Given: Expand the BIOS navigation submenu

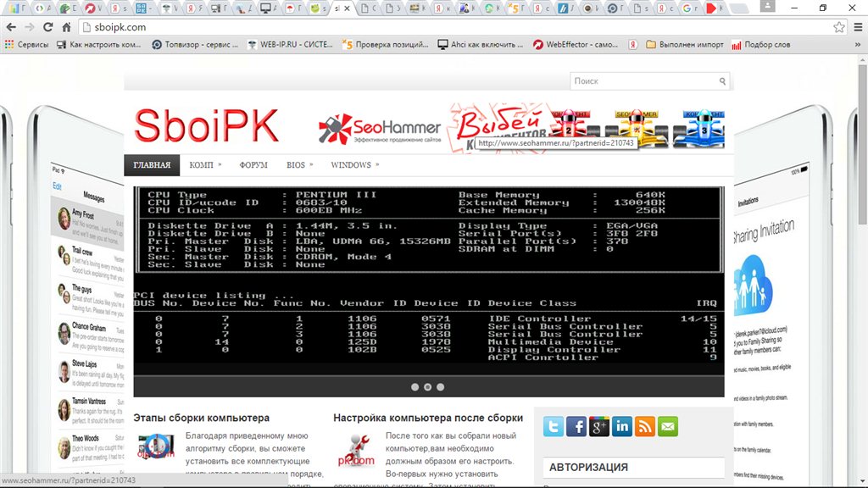Looking at the screenshot, I should click(x=299, y=165).
